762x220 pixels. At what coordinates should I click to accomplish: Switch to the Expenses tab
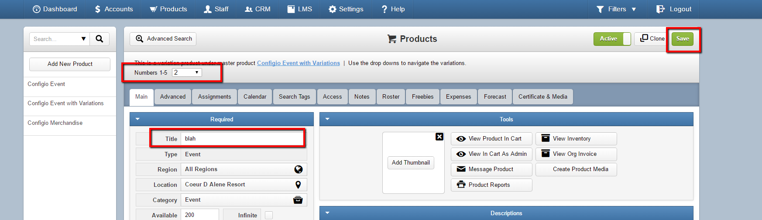pyautogui.click(x=459, y=97)
